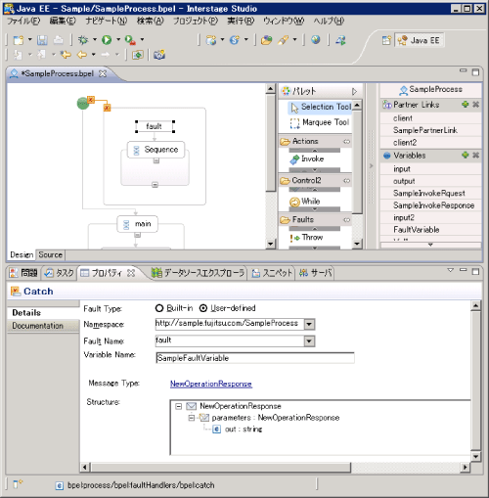Switch to the サーバ view tab
This screenshot has width=489, height=498.
315,273
